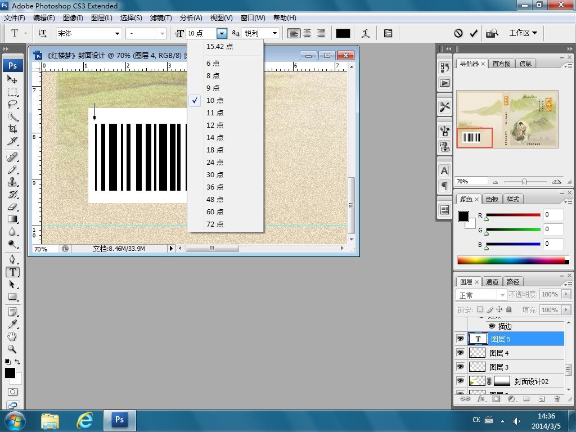The image size is (576, 432).
Task: Hide layer 图层 5
Action: point(460,339)
